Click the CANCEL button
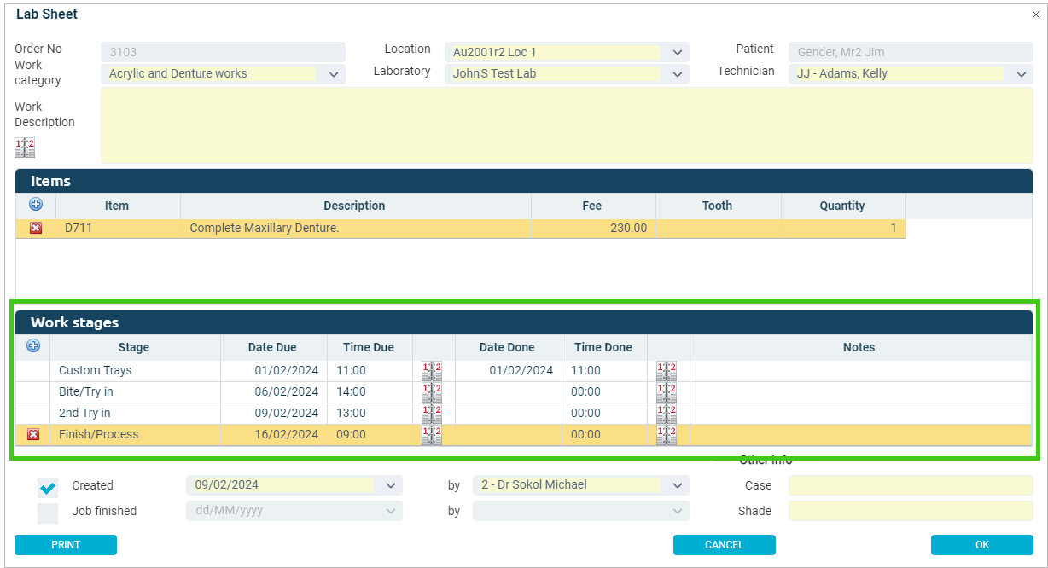The image size is (1048, 568). [725, 545]
